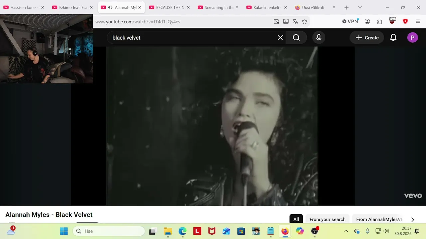Click the taskbar Hae search box

tap(109, 231)
